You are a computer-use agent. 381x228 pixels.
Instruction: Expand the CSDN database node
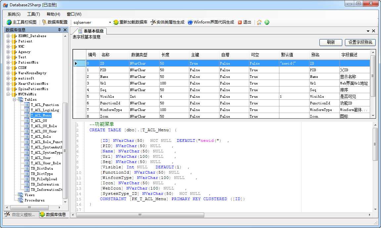8,68
